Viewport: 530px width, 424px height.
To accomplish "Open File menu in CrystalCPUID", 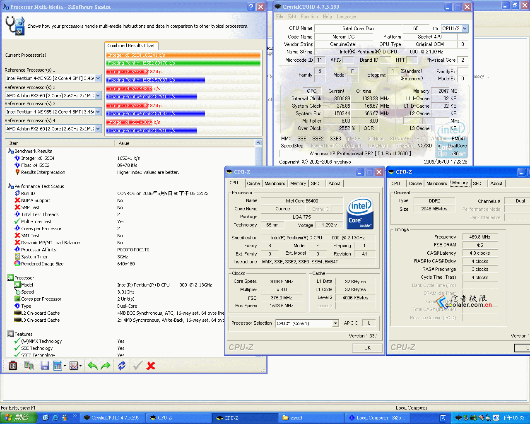I will (x=279, y=17).
